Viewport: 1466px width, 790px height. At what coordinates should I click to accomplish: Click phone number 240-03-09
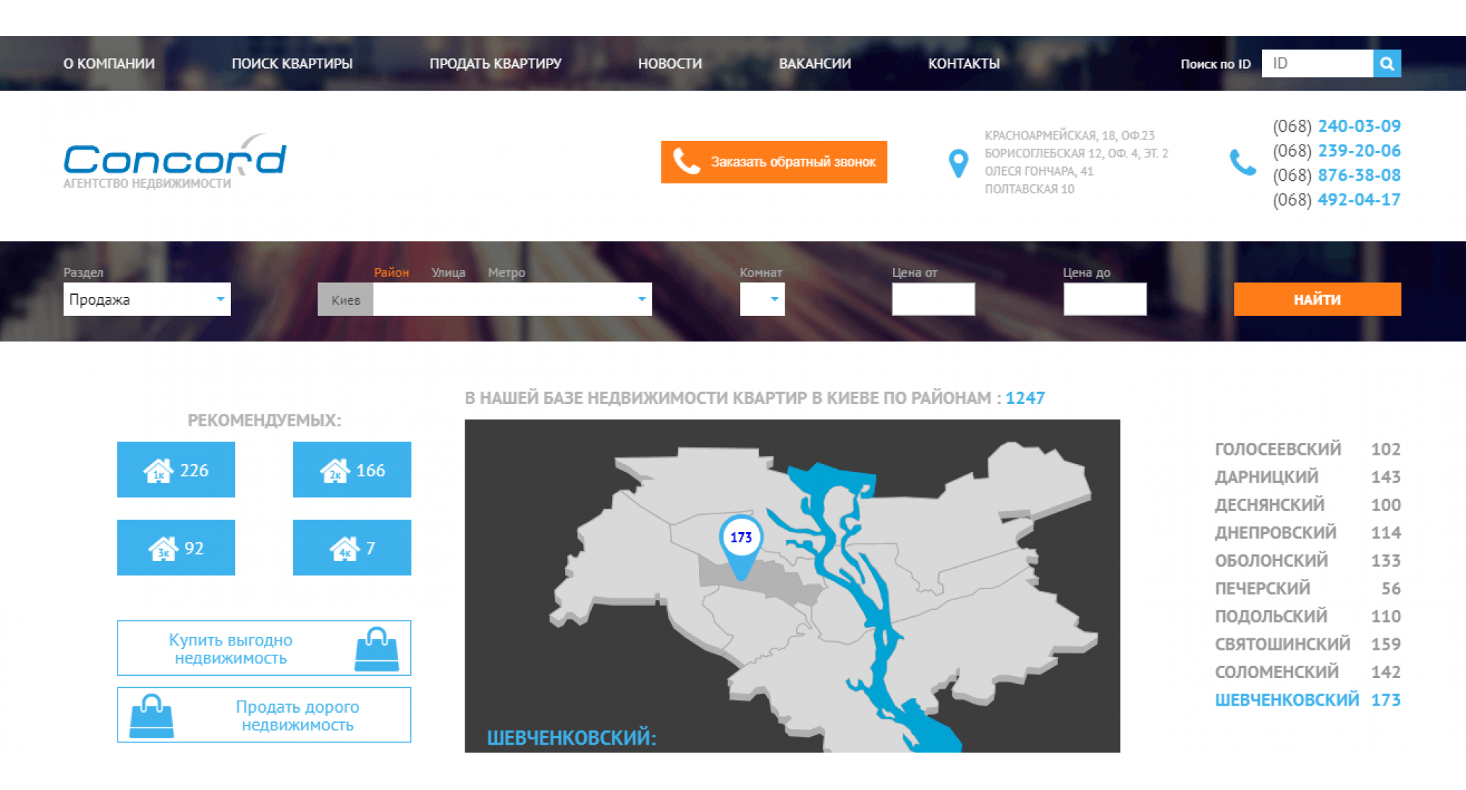tap(1359, 126)
